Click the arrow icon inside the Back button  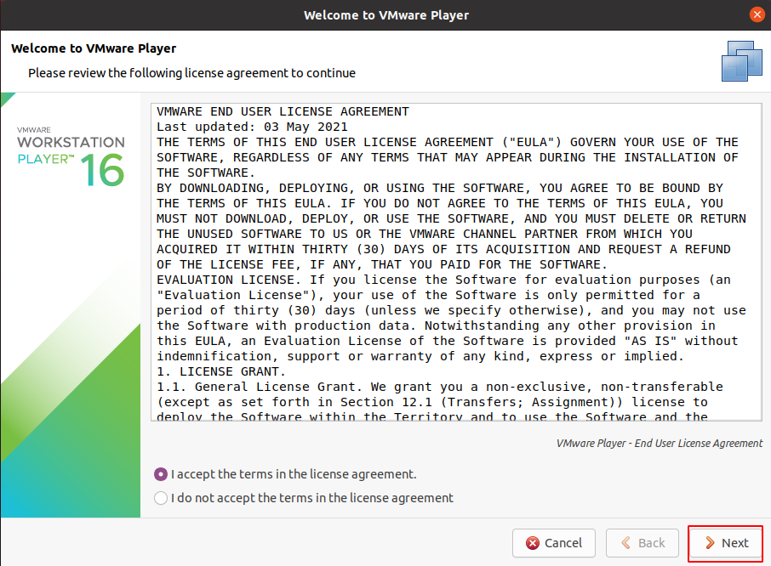click(627, 543)
